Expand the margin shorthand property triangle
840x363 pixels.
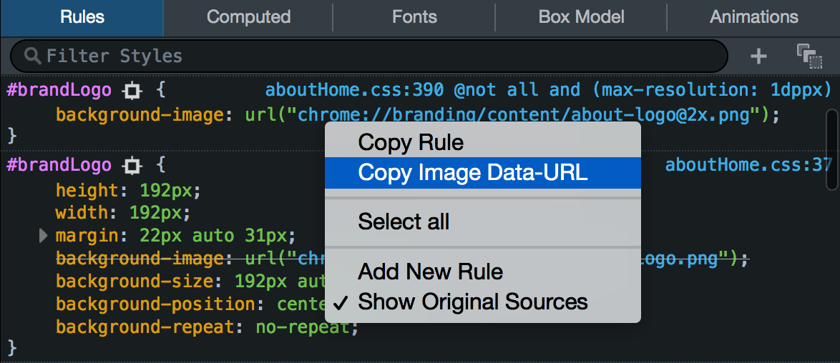tap(44, 235)
